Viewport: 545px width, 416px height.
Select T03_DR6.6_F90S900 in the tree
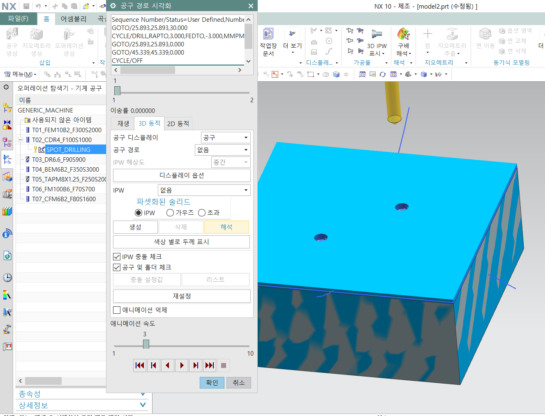click(x=59, y=159)
